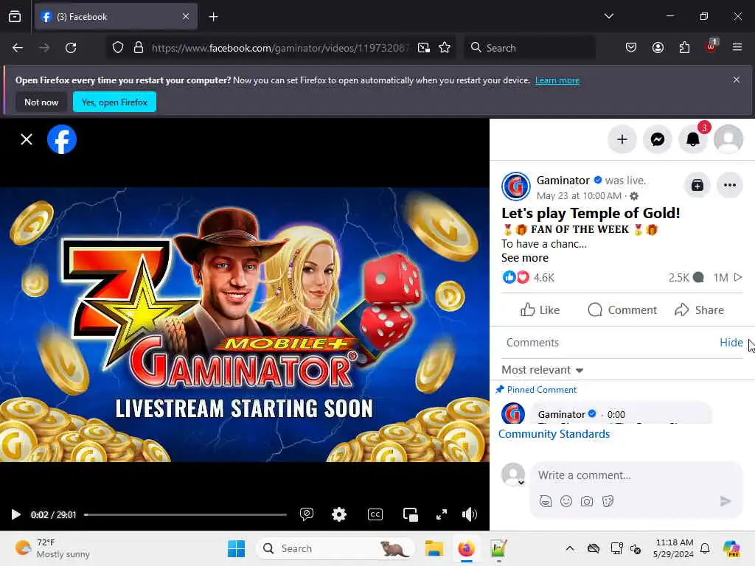The height and width of the screenshot is (566, 755).
Task: Reload the current page
Action: (71, 48)
